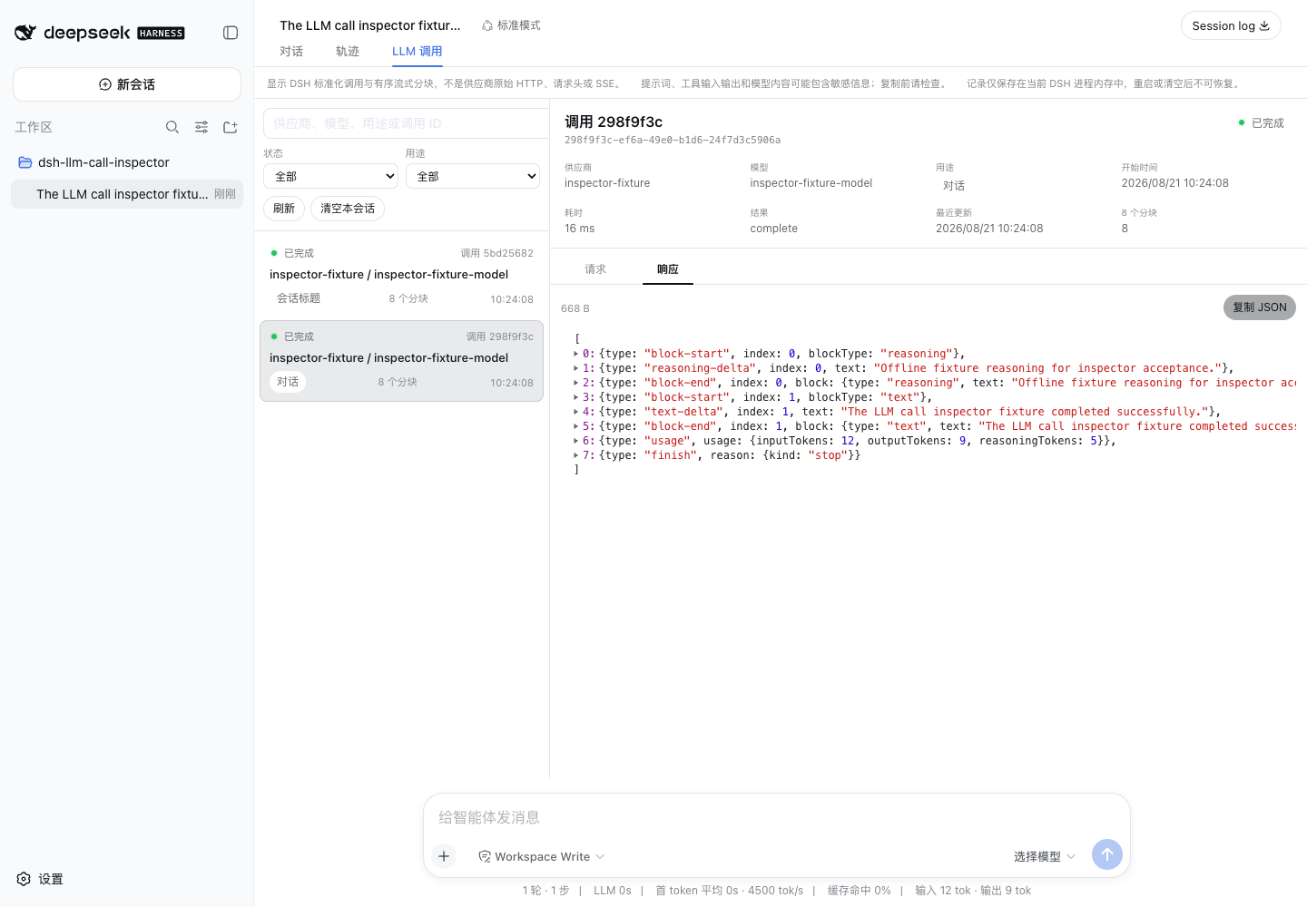Click the 输入 12 tok status entry
1307x907 pixels.
[x=943, y=891]
